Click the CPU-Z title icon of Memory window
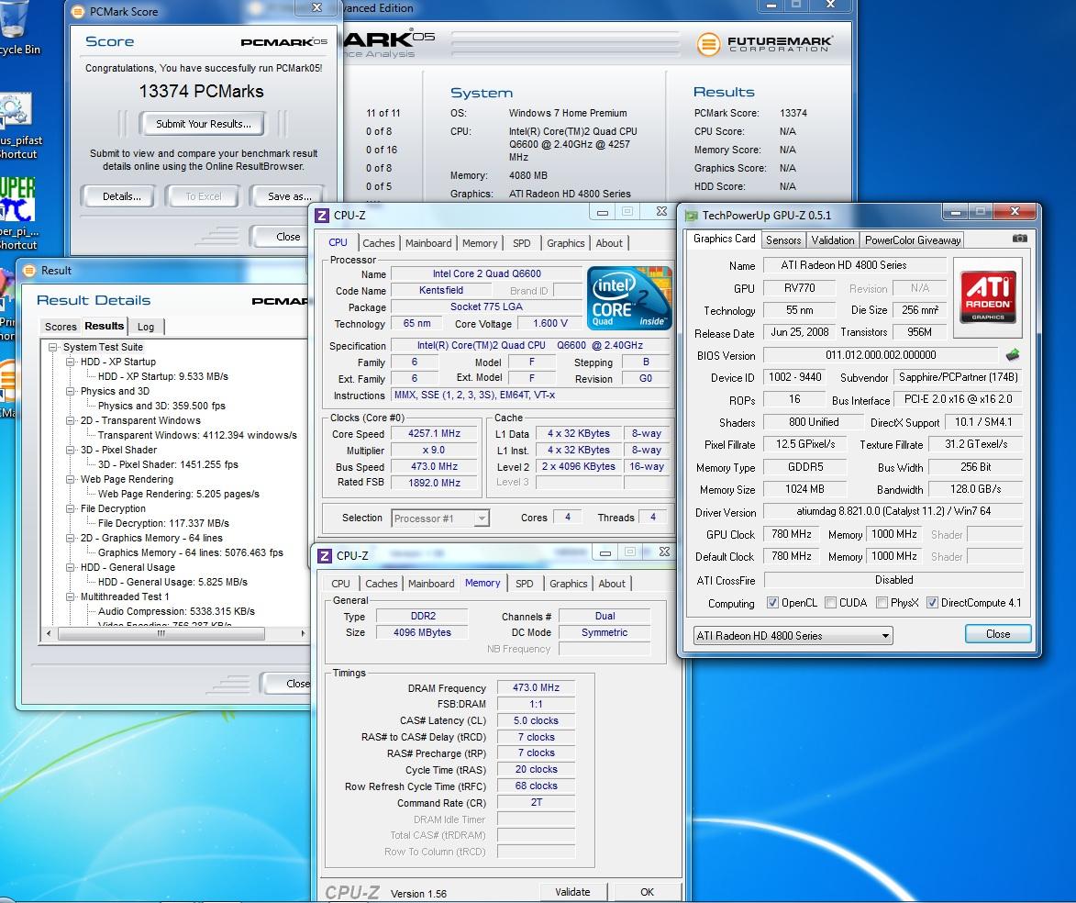 point(324,555)
